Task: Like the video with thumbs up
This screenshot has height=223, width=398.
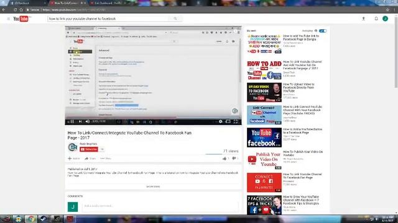Action: point(224,159)
